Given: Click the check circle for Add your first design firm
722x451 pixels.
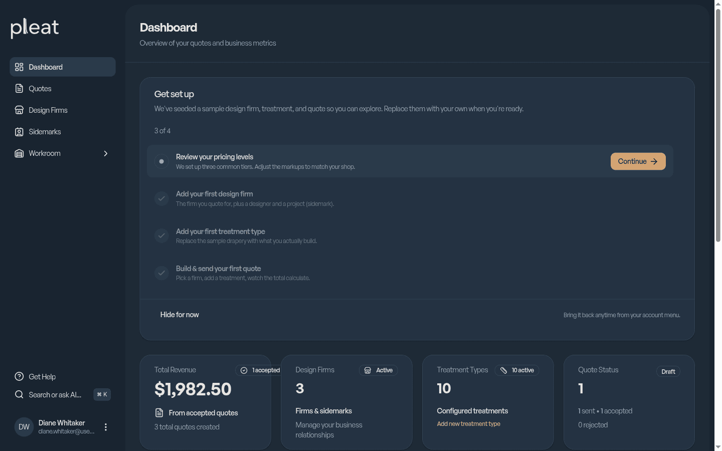Looking at the screenshot, I should (x=161, y=198).
